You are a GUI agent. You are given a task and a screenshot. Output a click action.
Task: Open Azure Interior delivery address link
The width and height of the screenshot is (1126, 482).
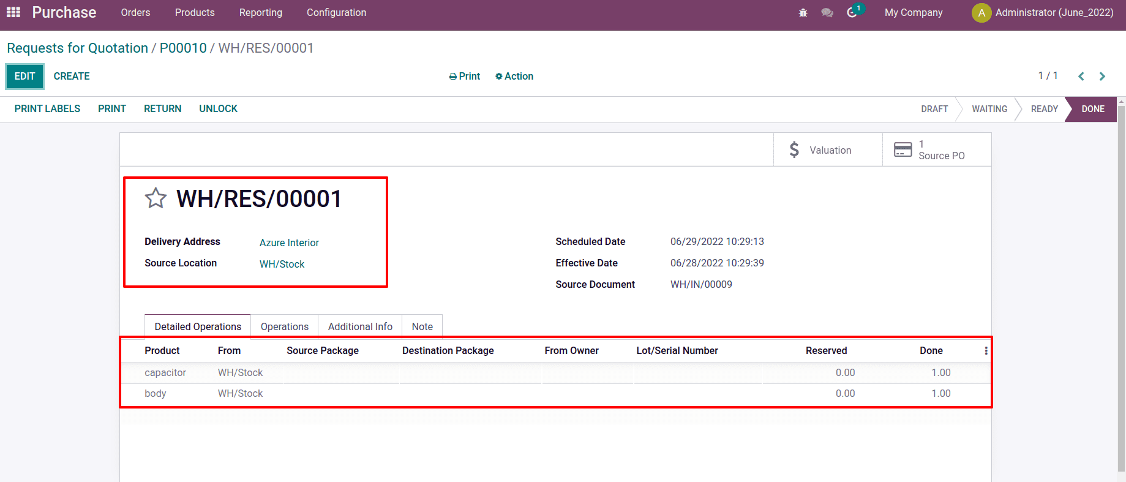coord(289,243)
